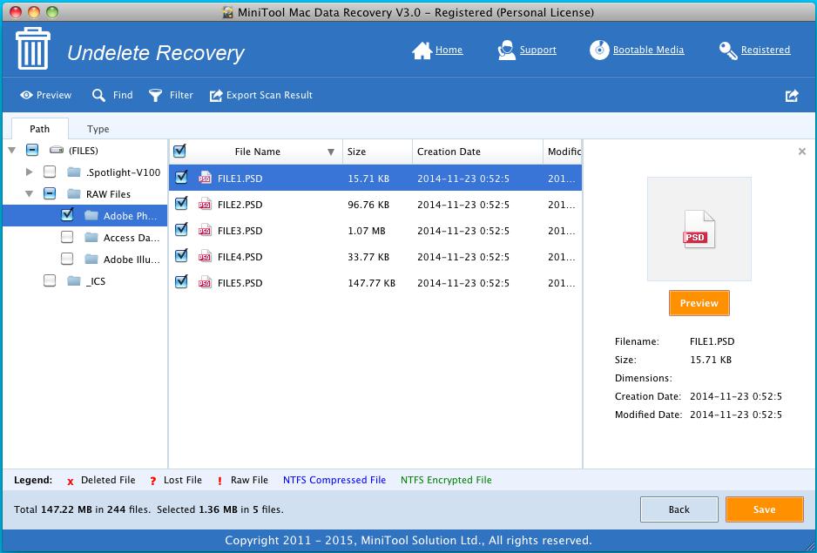Collapse the (FILES) root tree node

click(12, 151)
